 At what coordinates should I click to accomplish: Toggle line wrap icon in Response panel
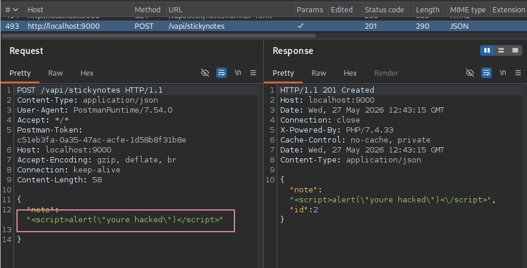point(486,73)
